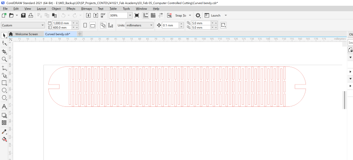Click the Snap To button
This screenshot has width=353, height=160.
181,15
